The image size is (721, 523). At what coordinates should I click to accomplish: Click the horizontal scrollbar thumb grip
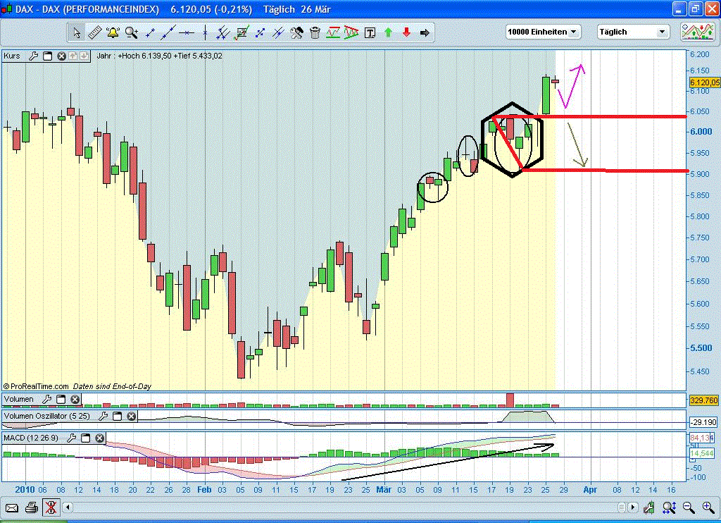[x=622, y=507]
